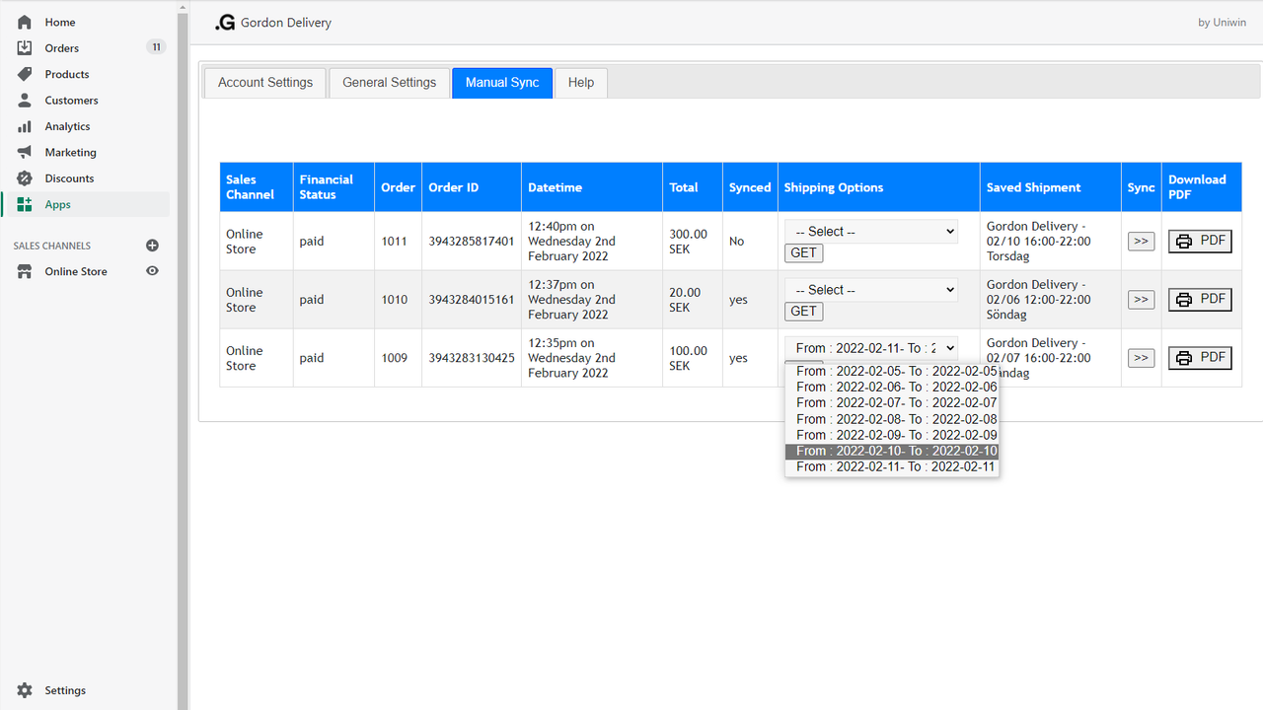
Task: Expand shipping options dropdown for order 1011
Action: coord(871,232)
